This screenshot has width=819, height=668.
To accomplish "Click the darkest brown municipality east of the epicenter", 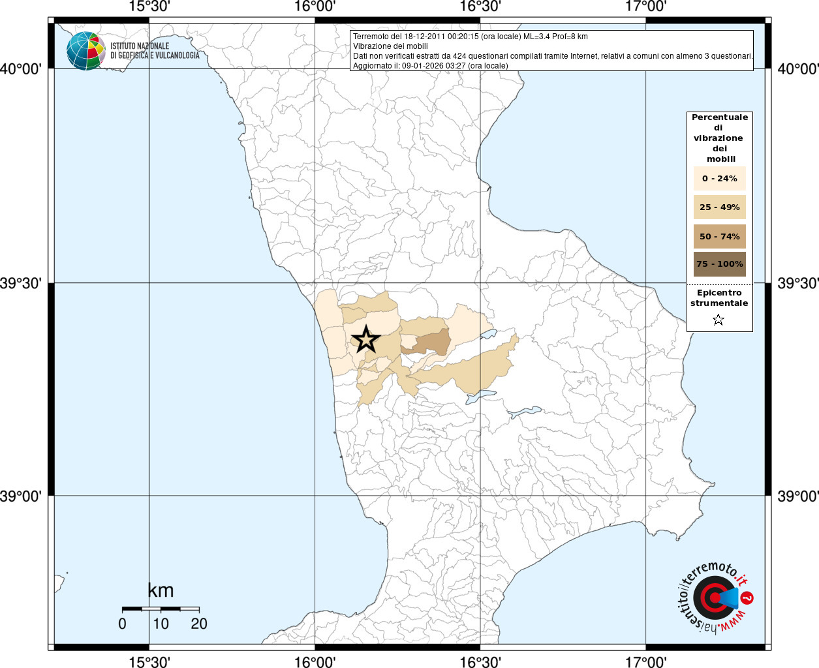I will click(x=431, y=342).
